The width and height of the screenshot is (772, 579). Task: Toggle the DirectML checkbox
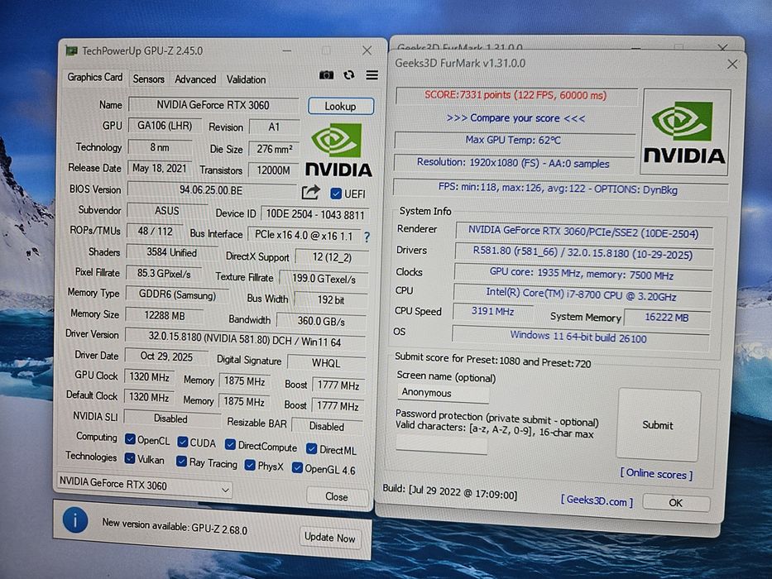tap(312, 448)
